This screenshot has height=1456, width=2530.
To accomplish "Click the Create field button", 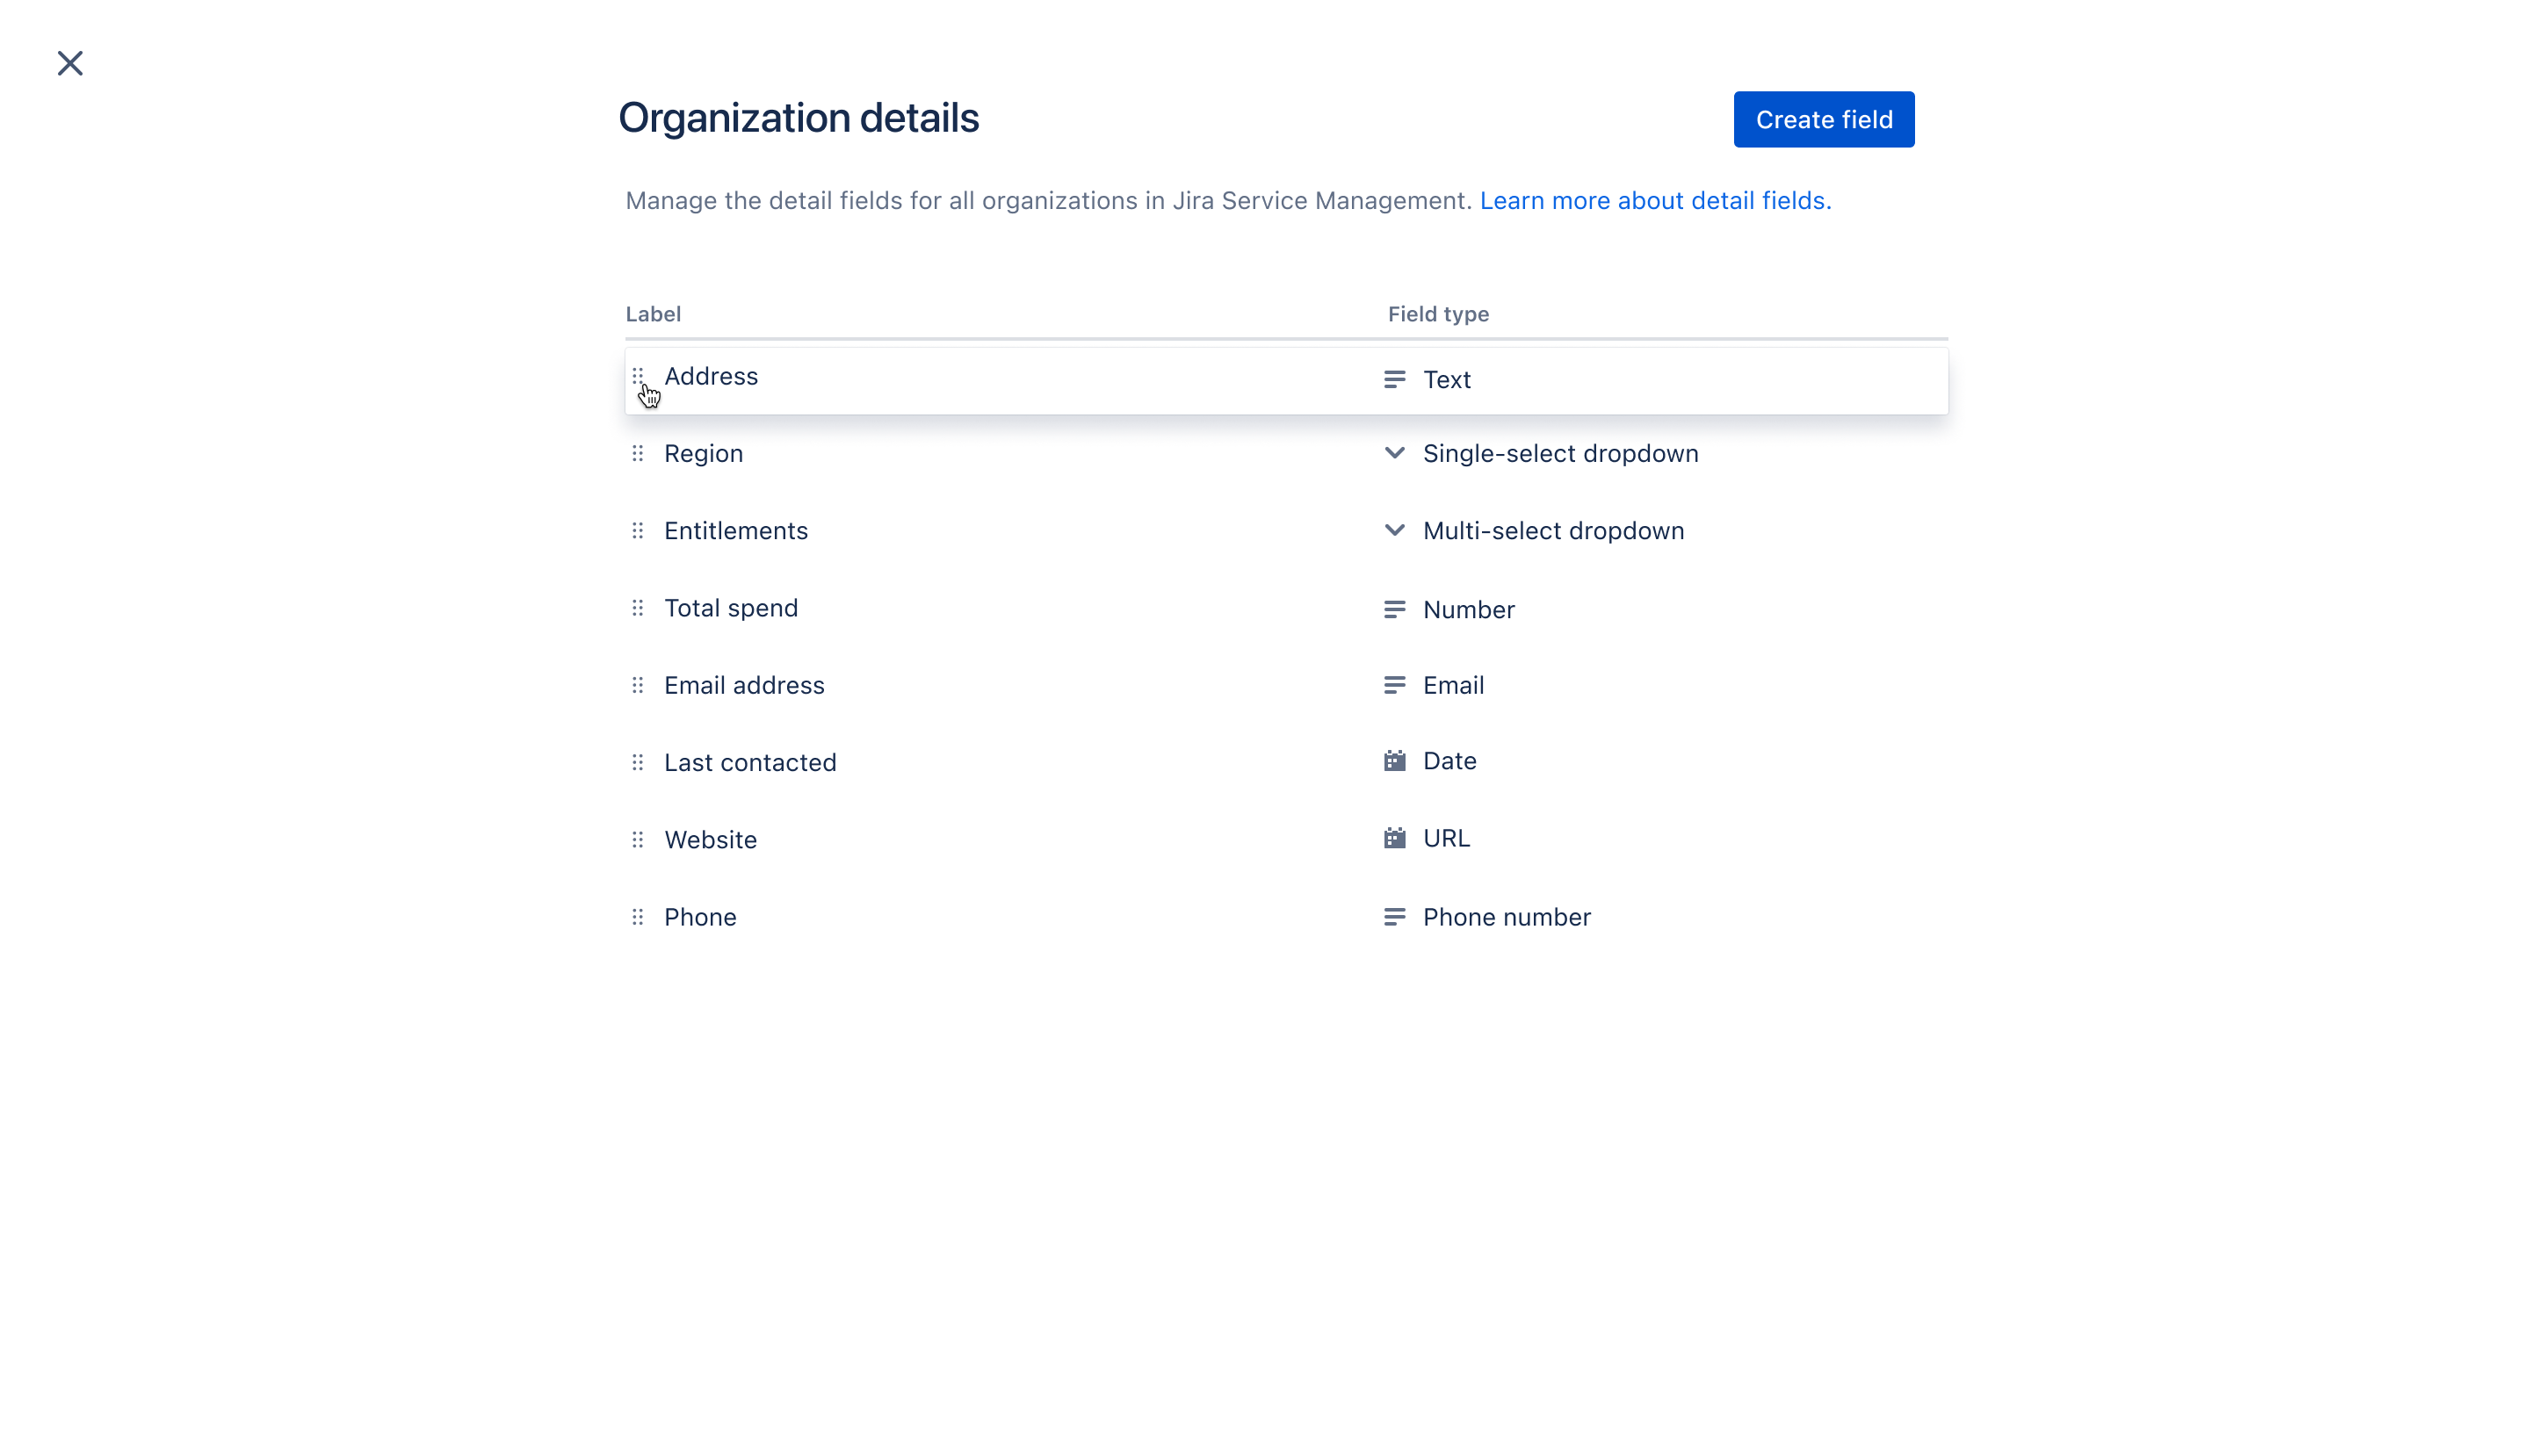I will point(1823,119).
